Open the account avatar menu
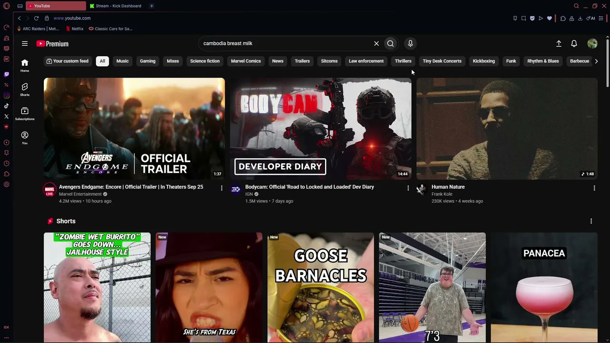610x343 pixels. pyautogui.click(x=592, y=43)
